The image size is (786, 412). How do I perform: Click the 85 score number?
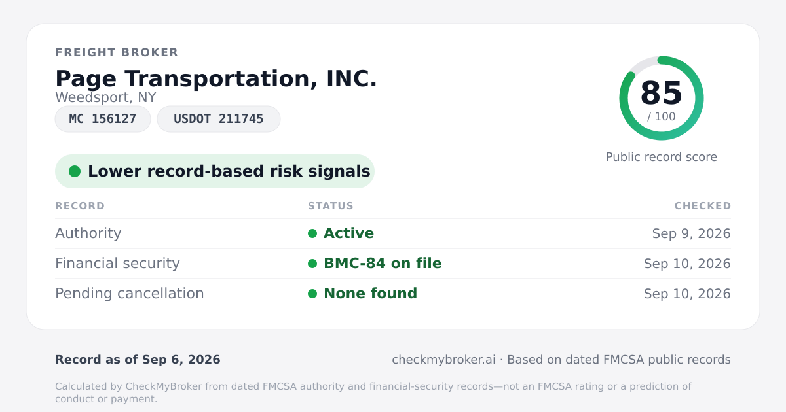(x=662, y=93)
